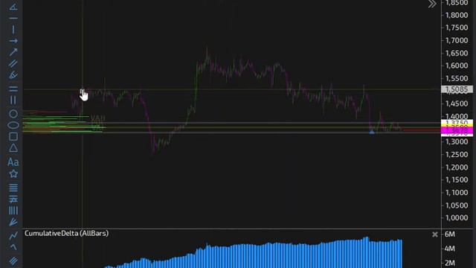Select the four vertical lines time-zones tool

point(13,210)
